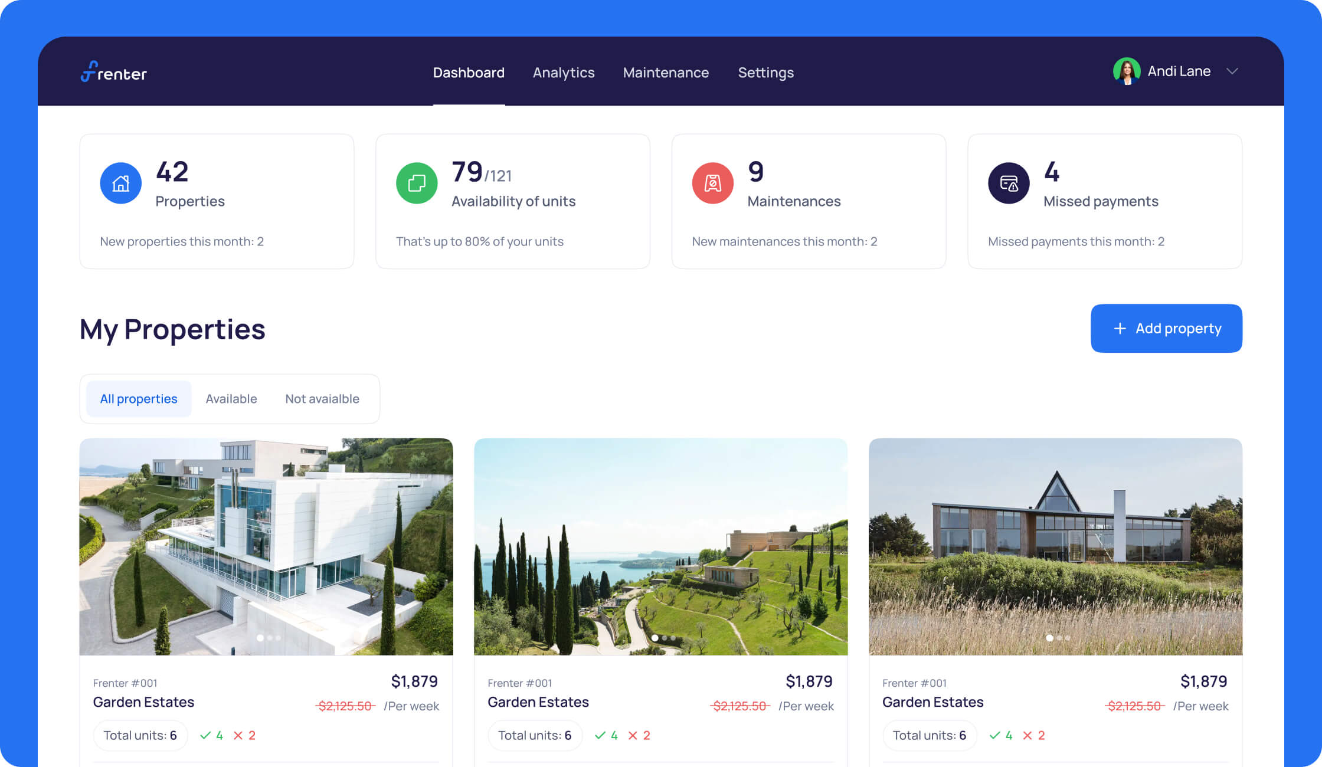
Task: Filter by Not avaialble properties
Action: pyautogui.click(x=322, y=399)
